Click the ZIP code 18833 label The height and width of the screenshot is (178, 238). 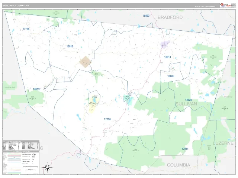tap(146, 16)
